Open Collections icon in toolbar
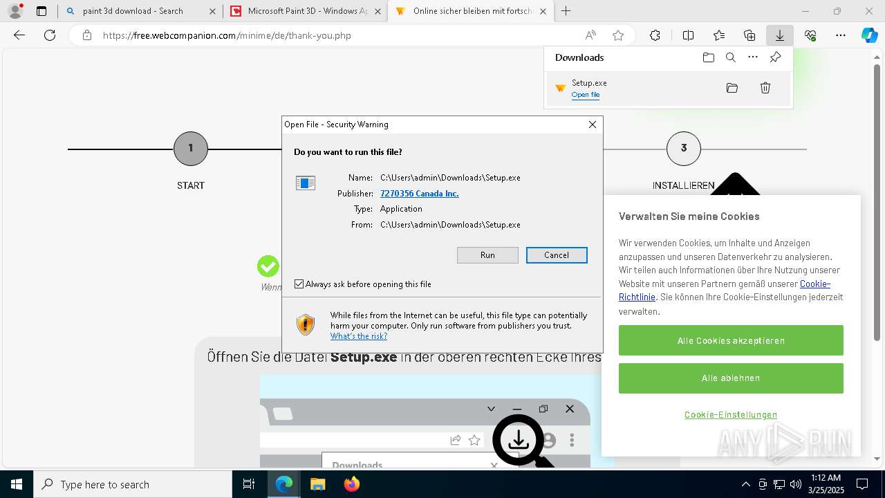The width and height of the screenshot is (885, 498). [x=749, y=35]
